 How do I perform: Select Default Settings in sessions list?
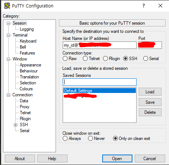pos(100,91)
